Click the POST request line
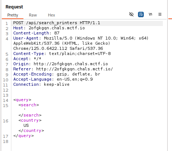The image size is (172, 151). (x=57, y=23)
